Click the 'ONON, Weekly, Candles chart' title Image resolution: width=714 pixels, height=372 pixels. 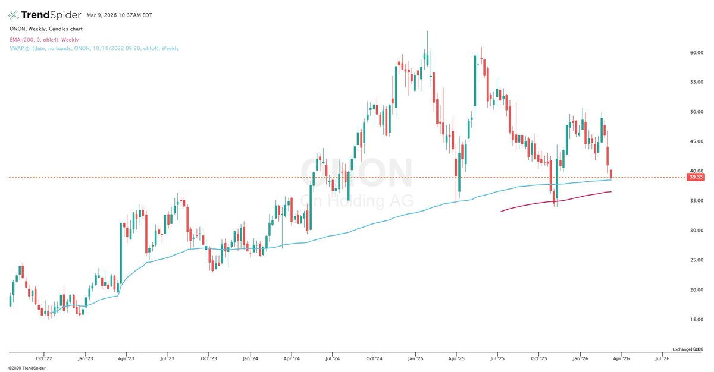point(46,29)
